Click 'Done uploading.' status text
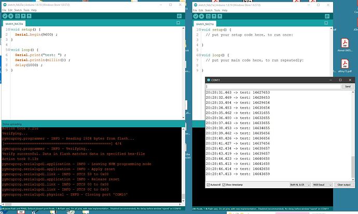The height and width of the screenshot is (214, 358). tap(12, 124)
